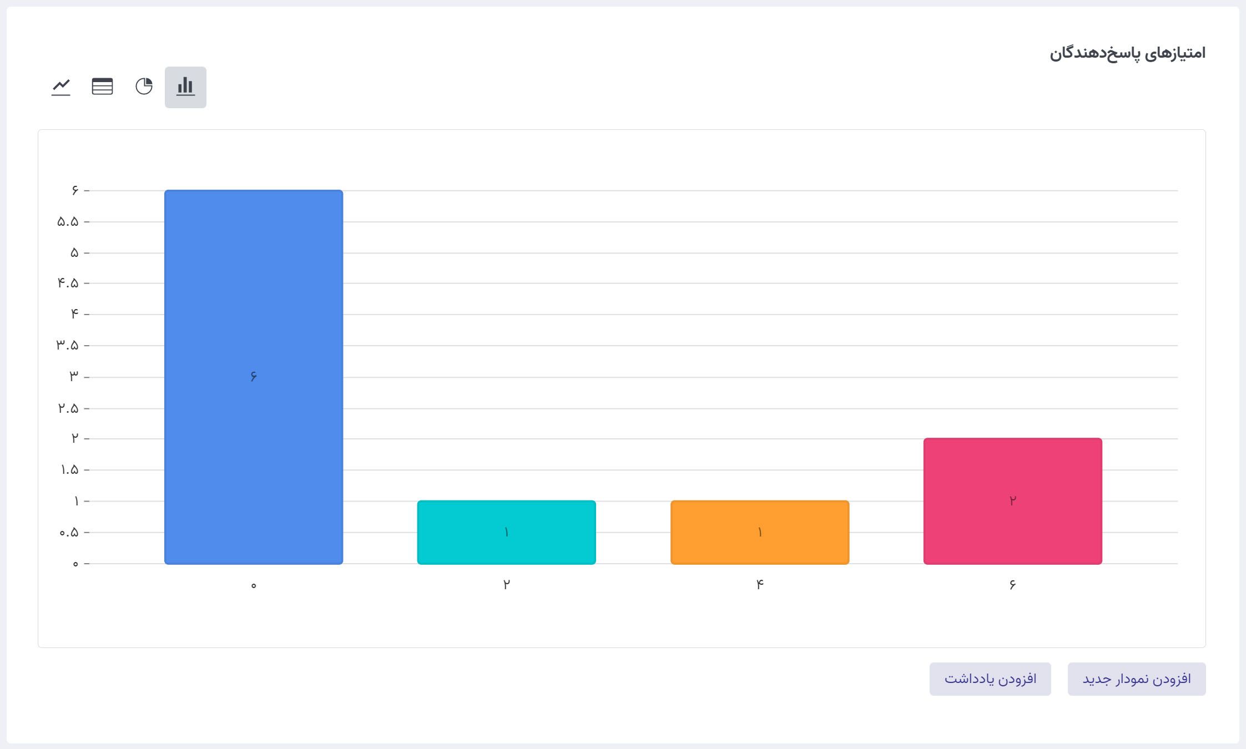Select the pie chart view icon
Viewport: 1246px width, 749px height.
point(144,87)
